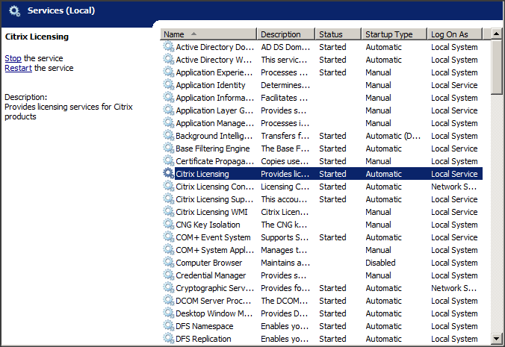Restart the Citrix Licensing service link

(18, 68)
